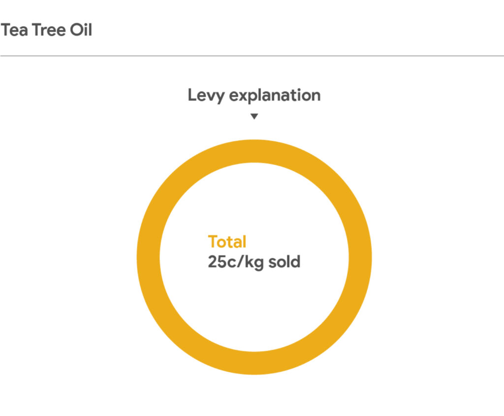Click the word "sold" inside the donut

coord(283,261)
